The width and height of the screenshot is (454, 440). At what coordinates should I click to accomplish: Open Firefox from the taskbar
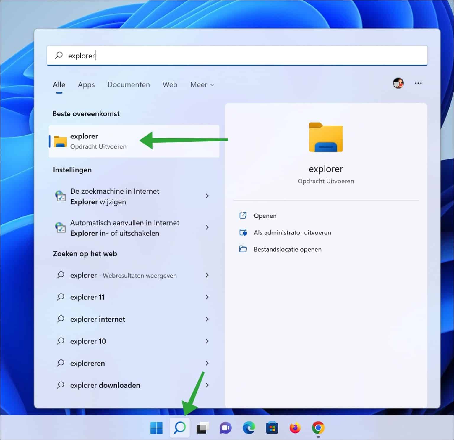click(295, 427)
